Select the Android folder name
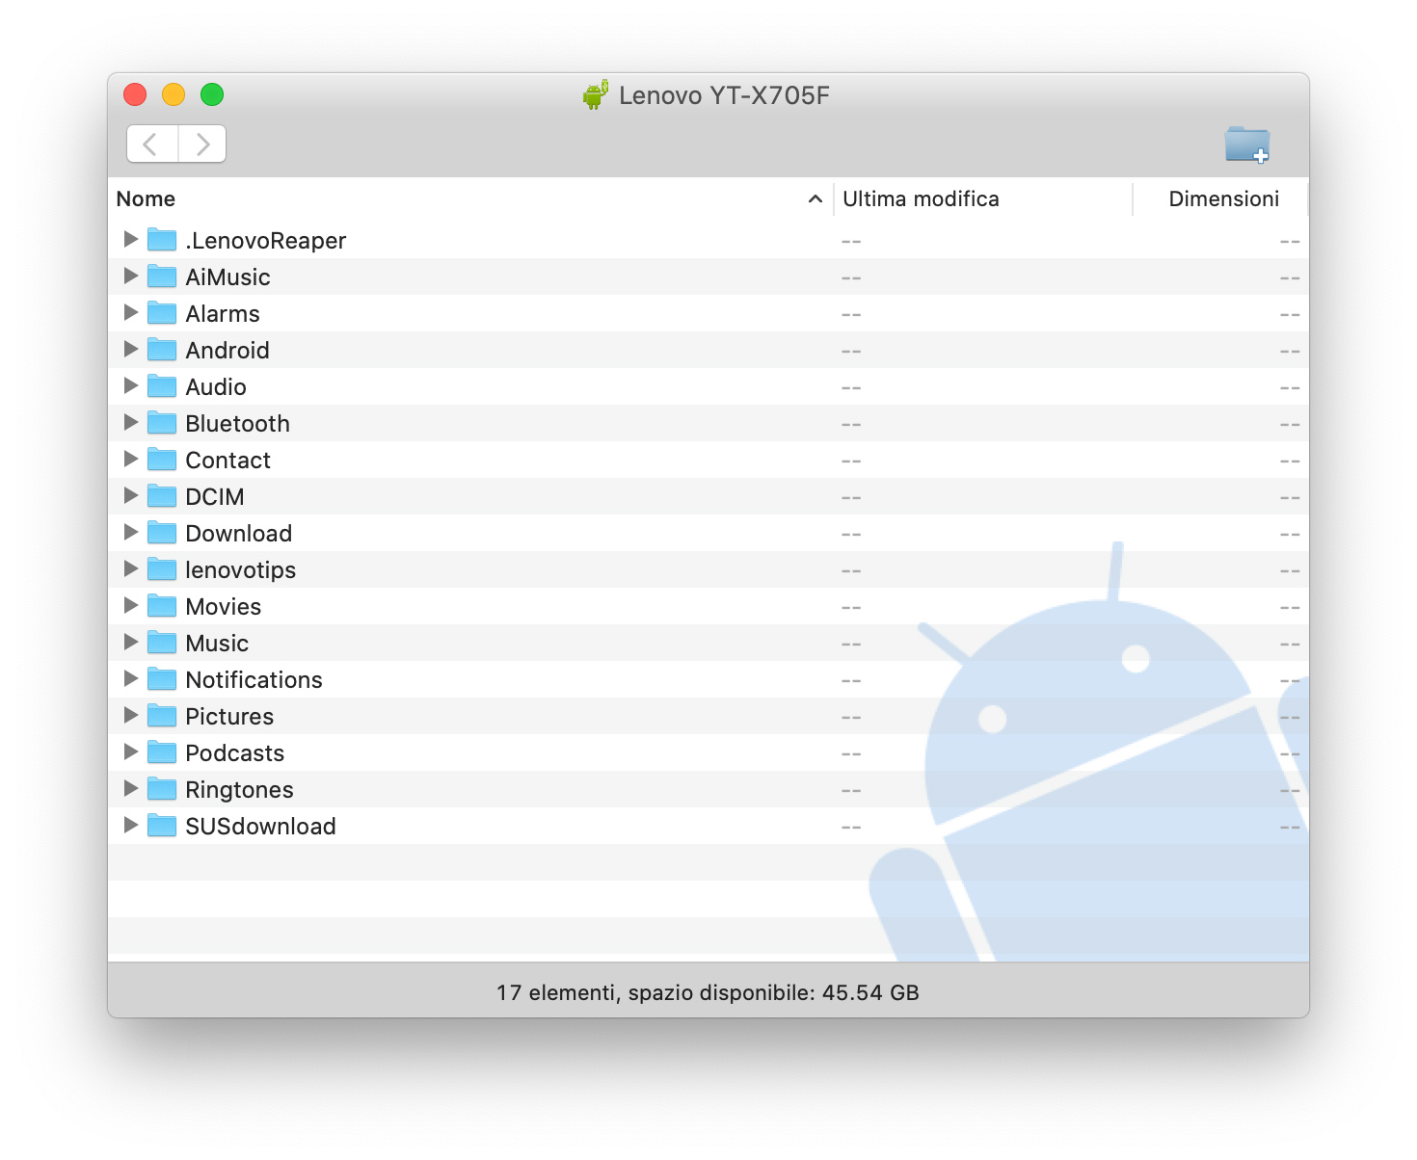 227,351
